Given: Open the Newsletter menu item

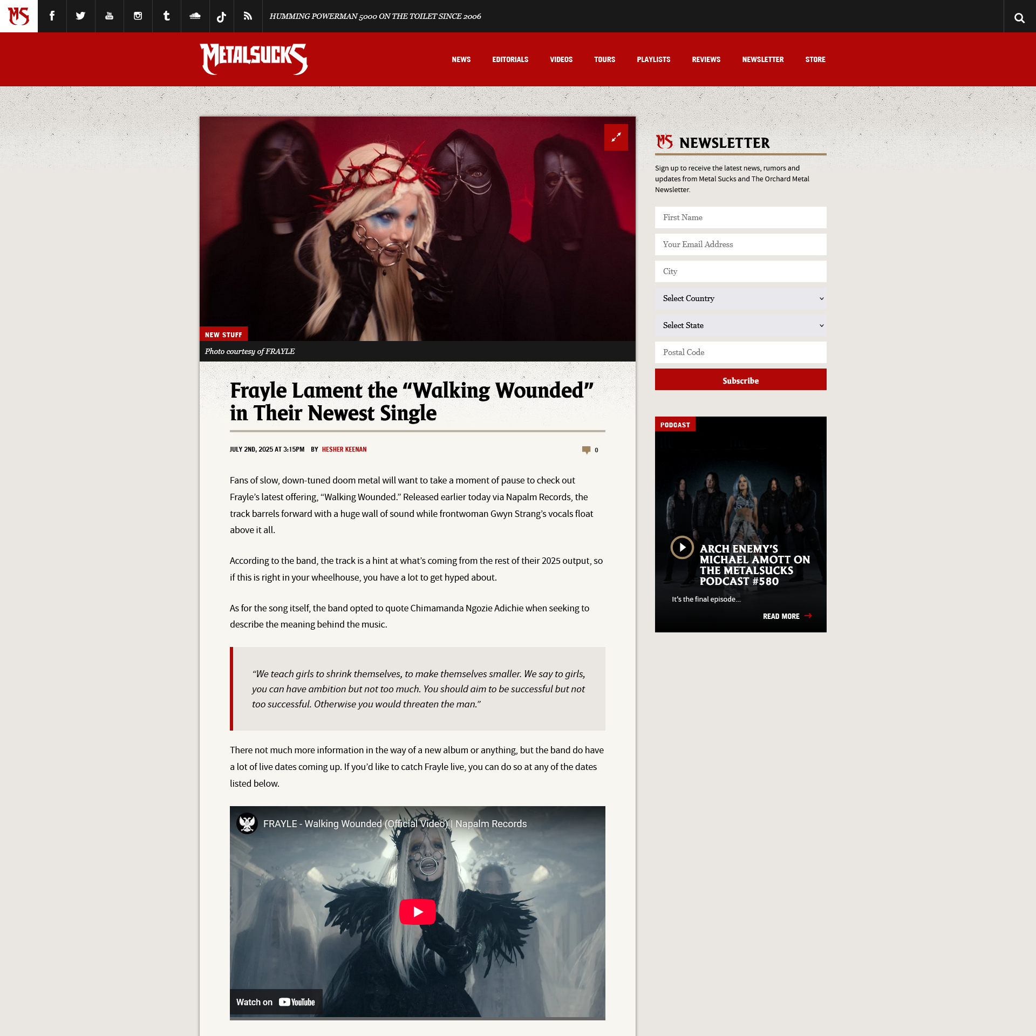Looking at the screenshot, I should tap(762, 59).
